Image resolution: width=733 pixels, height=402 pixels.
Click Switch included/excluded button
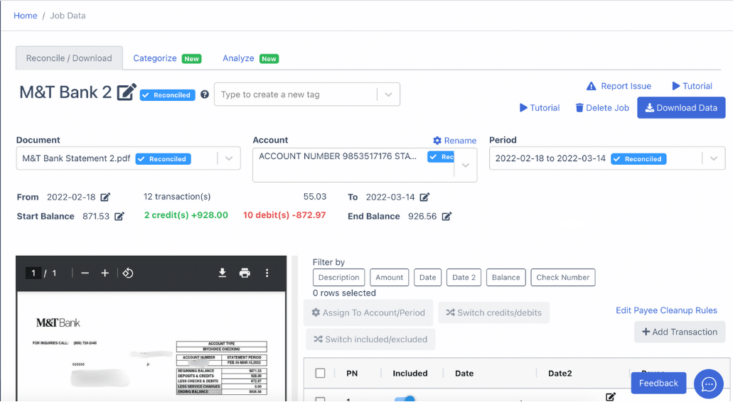(x=370, y=339)
